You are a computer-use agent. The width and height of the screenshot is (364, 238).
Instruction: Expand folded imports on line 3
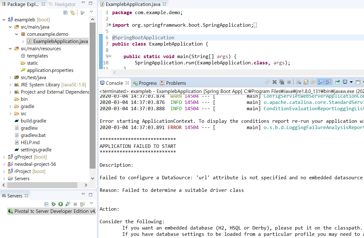(110, 24)
